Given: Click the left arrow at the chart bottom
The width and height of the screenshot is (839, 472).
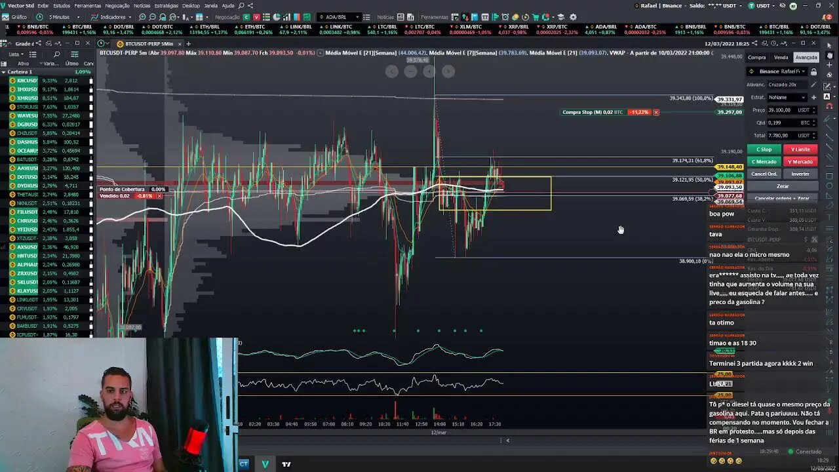Looking at the screenshot, I should pyautogui.click(x=507, y=441).
